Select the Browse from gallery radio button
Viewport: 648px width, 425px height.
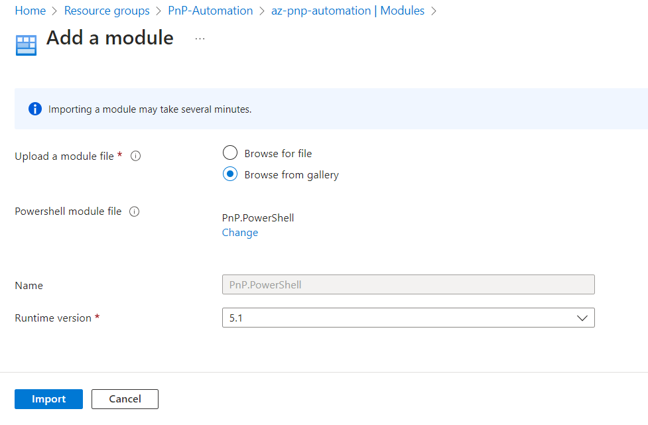(229, 174)
